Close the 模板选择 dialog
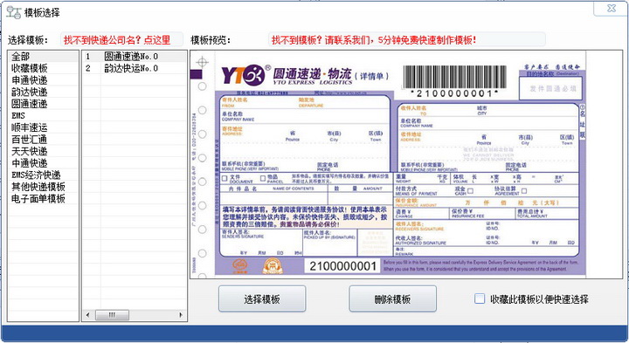This screenshot has width=629, height=343. [612, 9]
